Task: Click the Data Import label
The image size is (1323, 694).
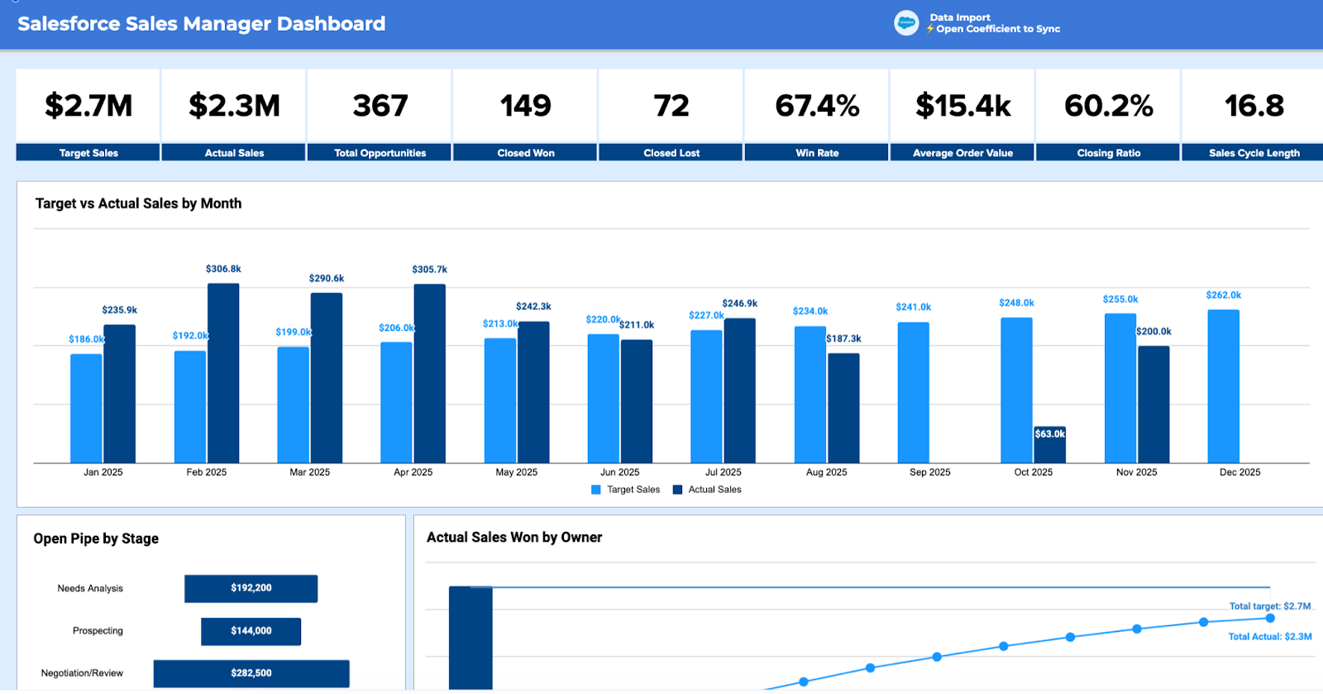Action: [x=959, y=17]
